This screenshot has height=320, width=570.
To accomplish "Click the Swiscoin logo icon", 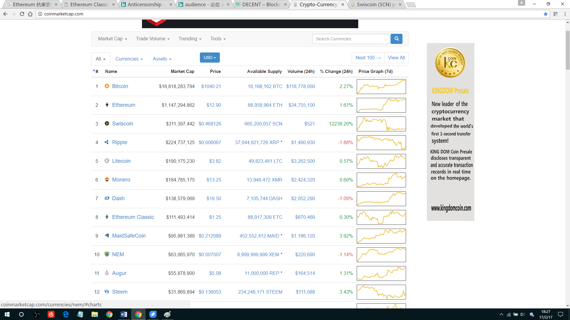I will click(107, 123).
